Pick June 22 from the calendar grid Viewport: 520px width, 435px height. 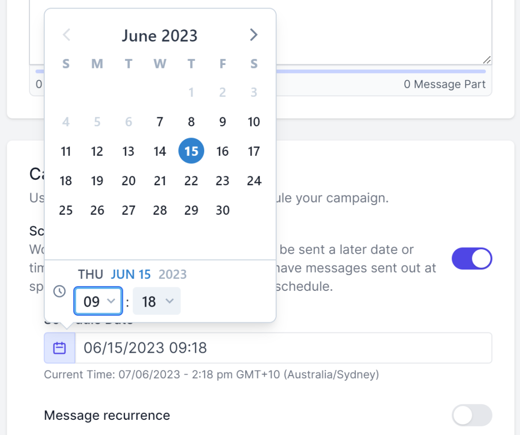pyautogui.click(x=191, y=181)
